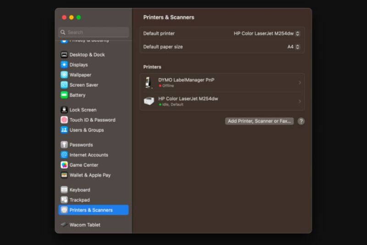
Task: Click the Desktop & Dock icon in sidebar
Action: click(64, 55)
